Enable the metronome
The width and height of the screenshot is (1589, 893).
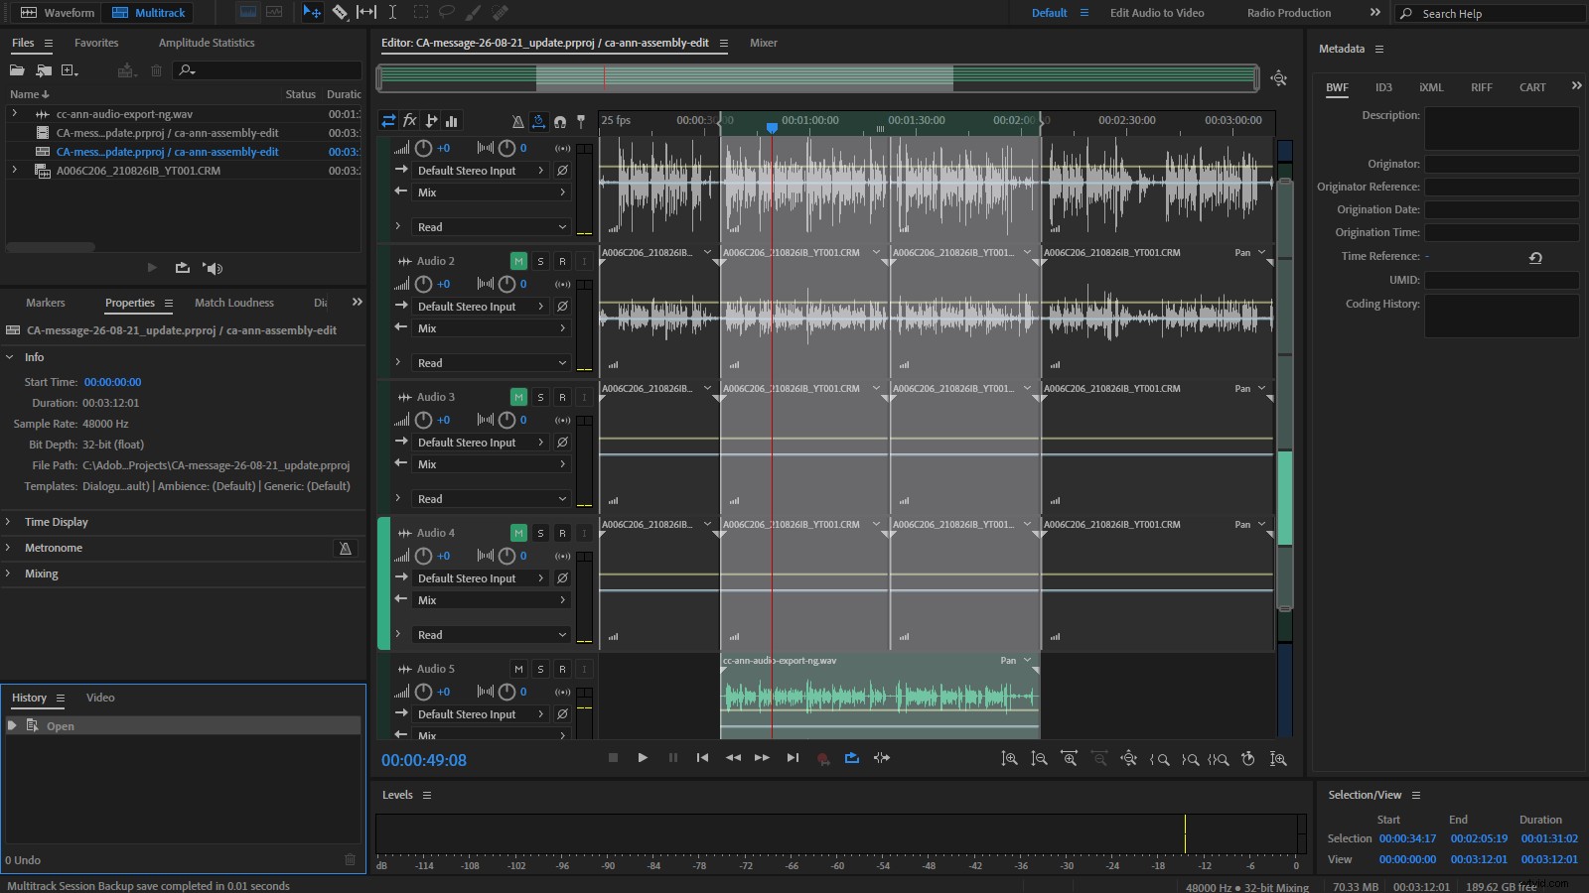pyautogui.click(x=517, y=121)
